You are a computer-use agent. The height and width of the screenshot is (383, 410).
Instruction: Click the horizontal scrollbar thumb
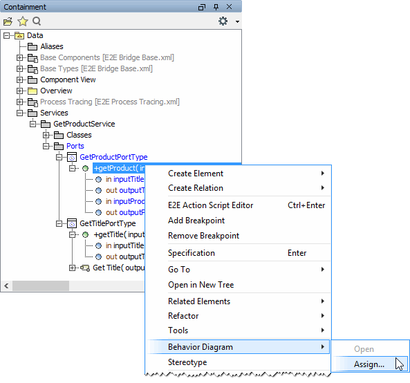41,286
